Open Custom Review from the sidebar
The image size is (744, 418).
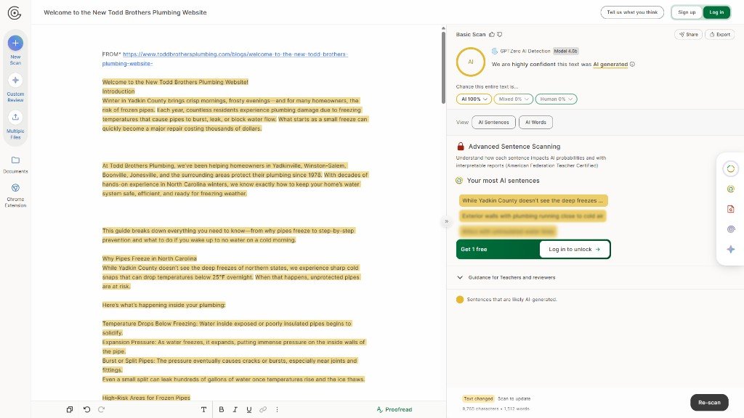point(15,88)
